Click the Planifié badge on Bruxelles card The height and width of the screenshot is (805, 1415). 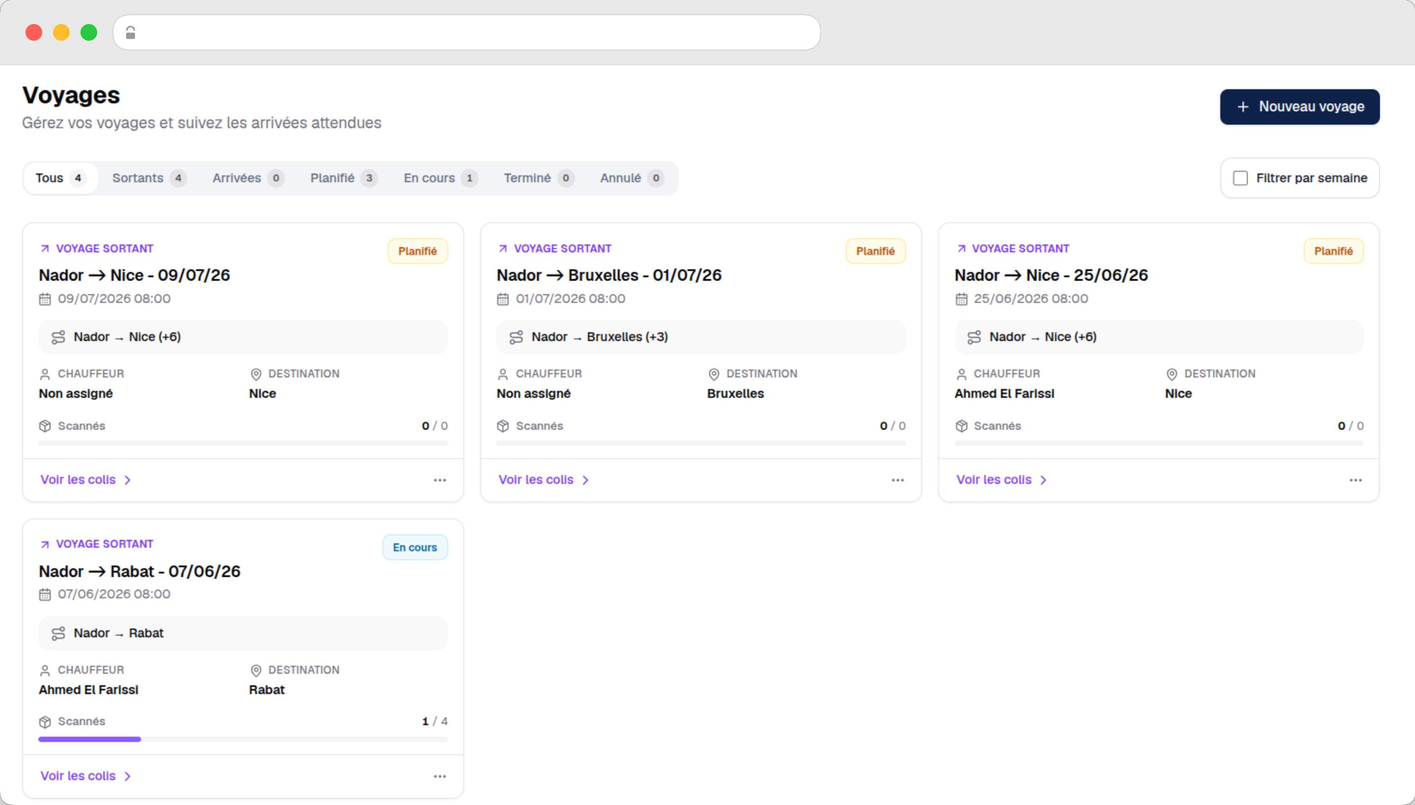(875, 251)
